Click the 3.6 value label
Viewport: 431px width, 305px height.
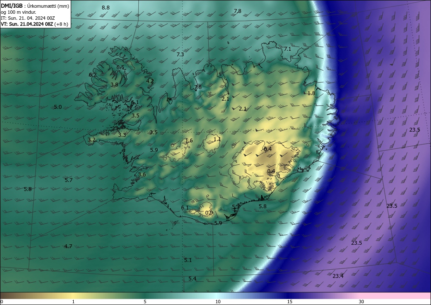142,175
